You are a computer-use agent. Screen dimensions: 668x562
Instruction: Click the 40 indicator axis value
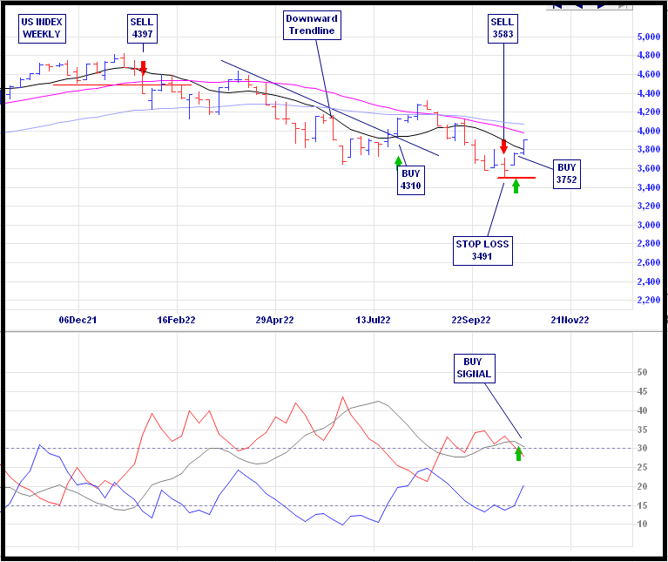643,410
